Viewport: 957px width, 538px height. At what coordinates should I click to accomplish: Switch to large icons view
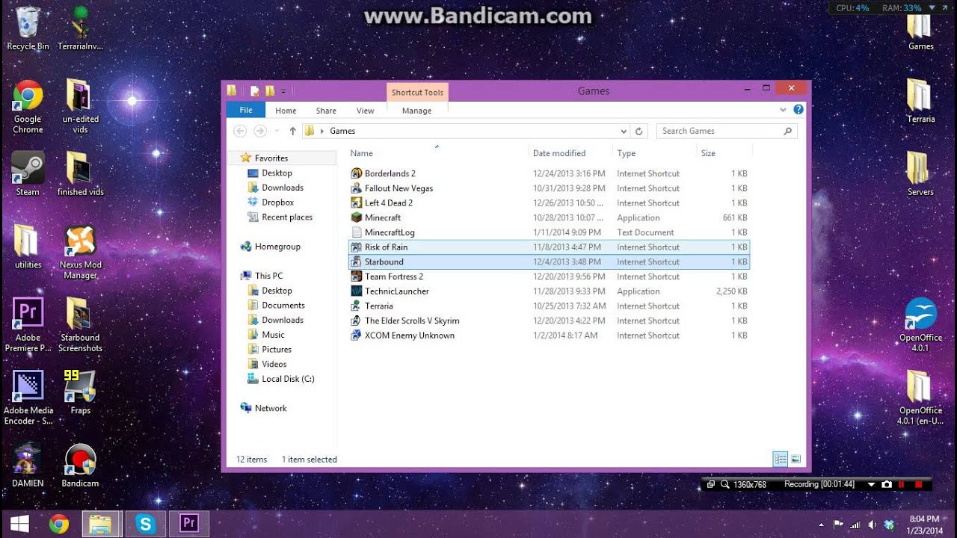pos(796,459)
